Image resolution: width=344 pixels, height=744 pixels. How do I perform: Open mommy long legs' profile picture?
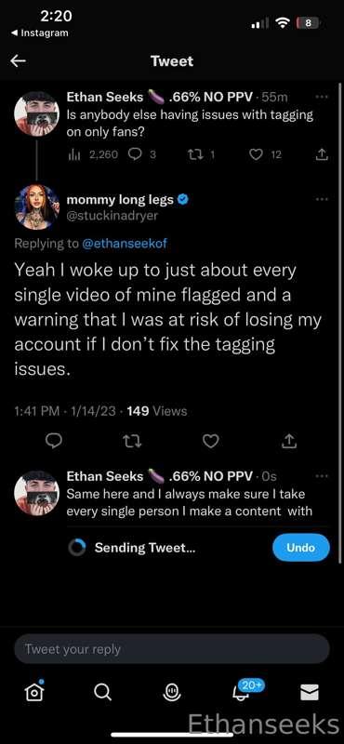pyautogui.click(x=36, y=207)
